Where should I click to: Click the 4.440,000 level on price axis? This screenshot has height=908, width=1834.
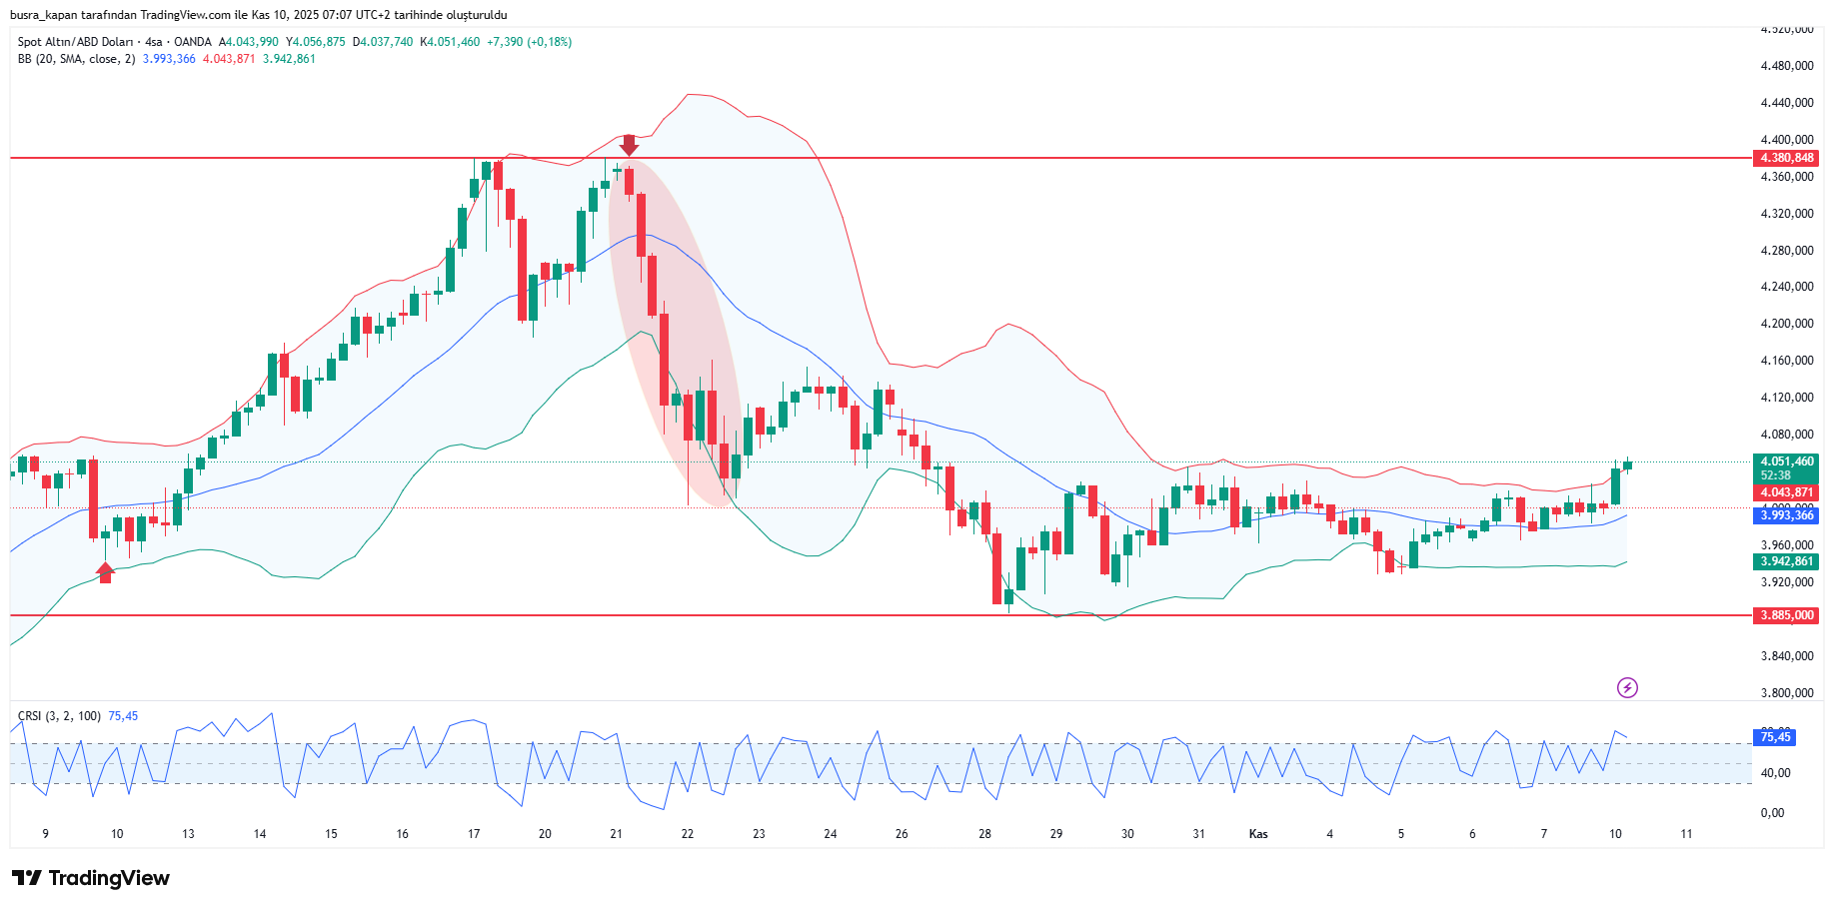click(1786, 103)
